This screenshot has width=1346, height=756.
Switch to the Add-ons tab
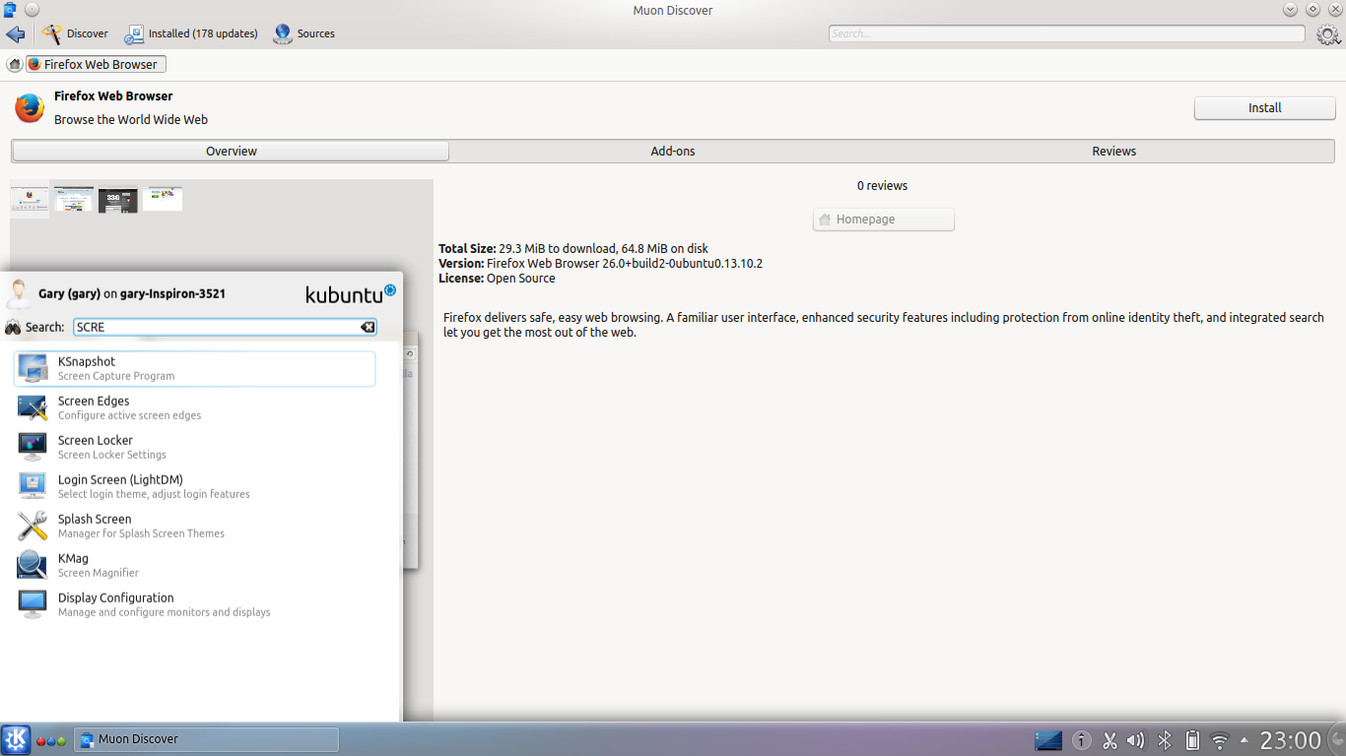(x=673, y=151)
